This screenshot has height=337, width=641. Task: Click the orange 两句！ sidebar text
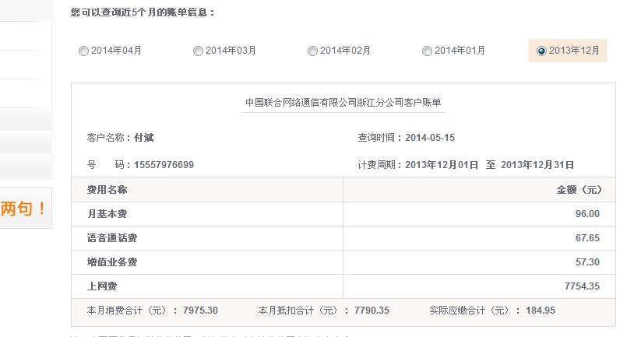tap(23, 209)
